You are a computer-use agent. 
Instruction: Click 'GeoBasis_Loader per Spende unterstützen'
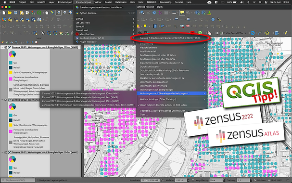[x=163, y=111]
